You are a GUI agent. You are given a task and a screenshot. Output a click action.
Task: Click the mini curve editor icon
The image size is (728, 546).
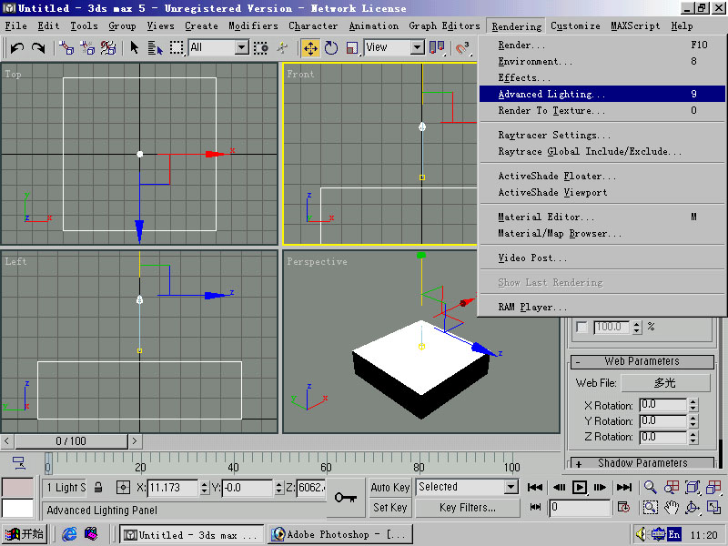coord(19,463)
